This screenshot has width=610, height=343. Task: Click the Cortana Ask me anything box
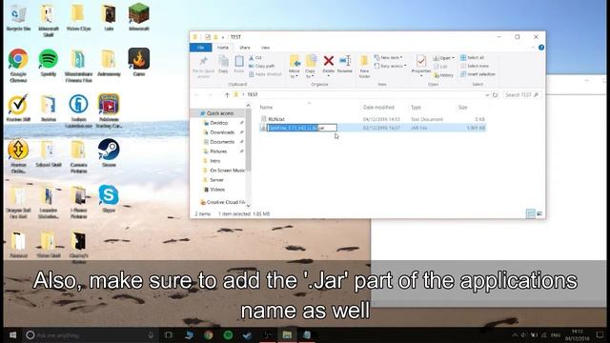click(91, 334)
